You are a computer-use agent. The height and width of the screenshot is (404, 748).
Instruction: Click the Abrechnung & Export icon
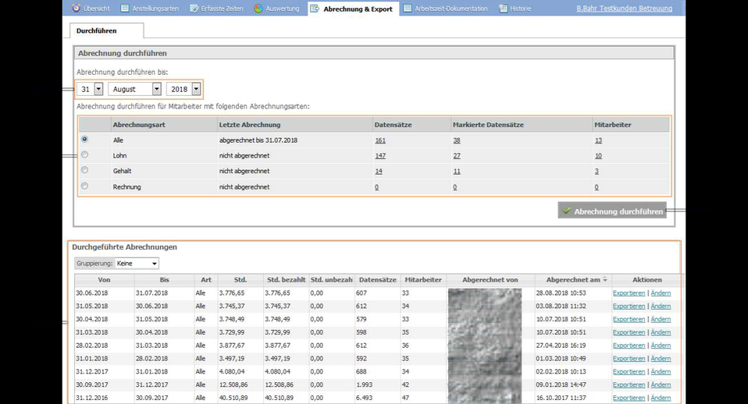(x=315, y=9)
